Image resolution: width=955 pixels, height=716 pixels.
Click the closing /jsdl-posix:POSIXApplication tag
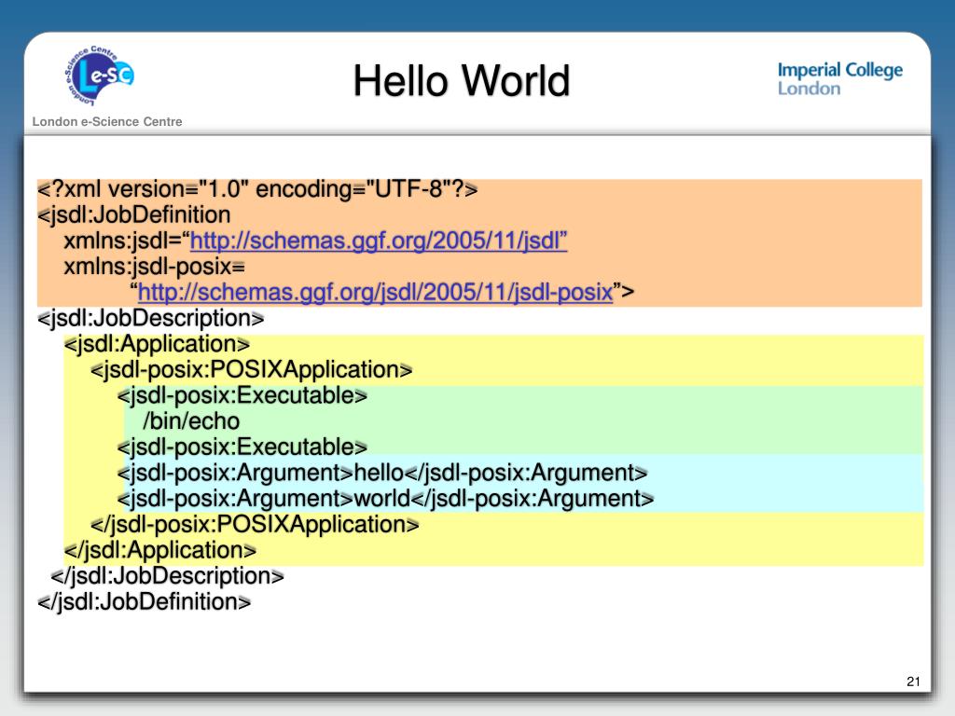click(x=255, y=524)
